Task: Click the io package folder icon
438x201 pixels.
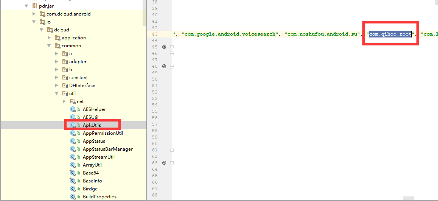Action: [42, 22]
